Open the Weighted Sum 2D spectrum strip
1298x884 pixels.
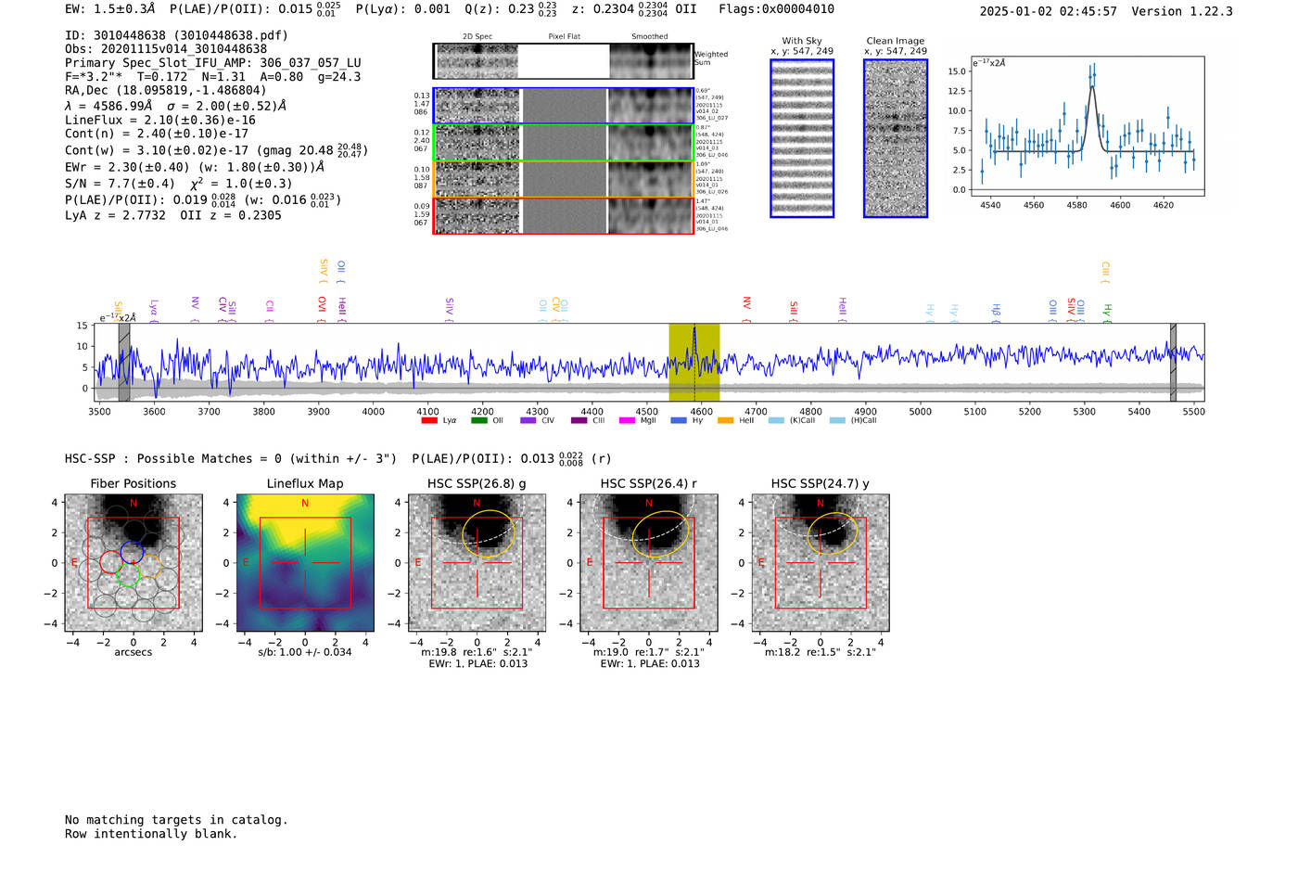pos(563,60)
